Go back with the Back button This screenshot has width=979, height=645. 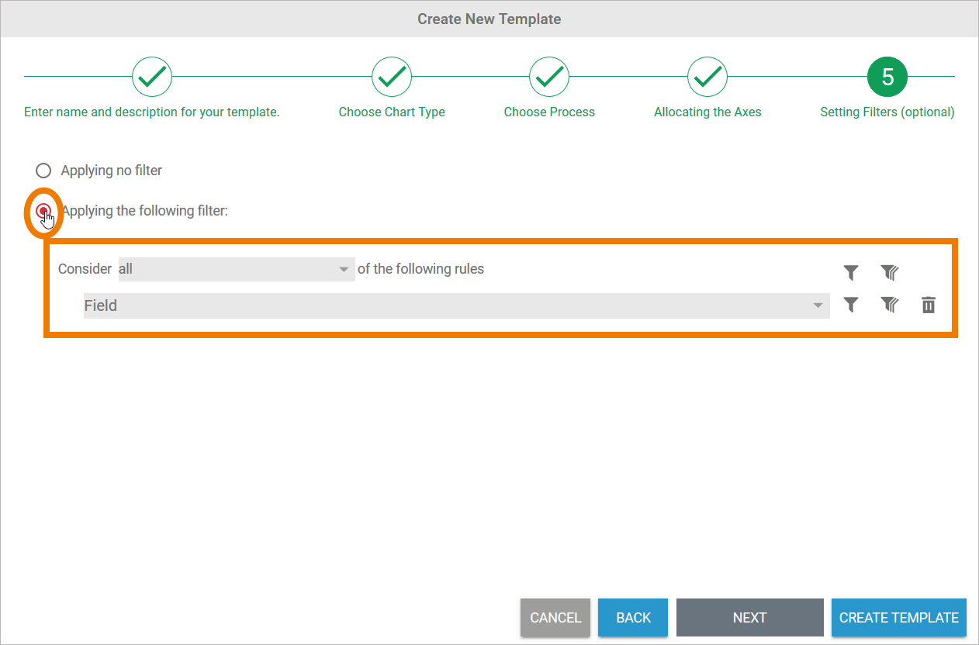(x=633, y=618)
